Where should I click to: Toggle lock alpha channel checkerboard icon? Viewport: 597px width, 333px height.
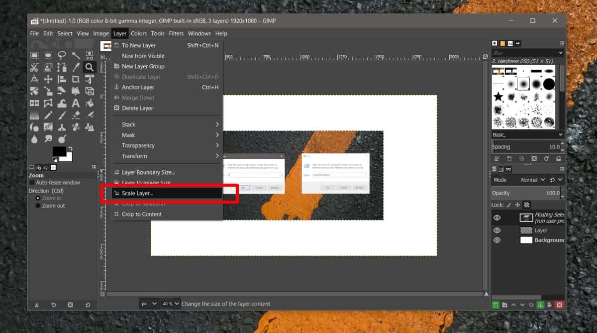527,205
